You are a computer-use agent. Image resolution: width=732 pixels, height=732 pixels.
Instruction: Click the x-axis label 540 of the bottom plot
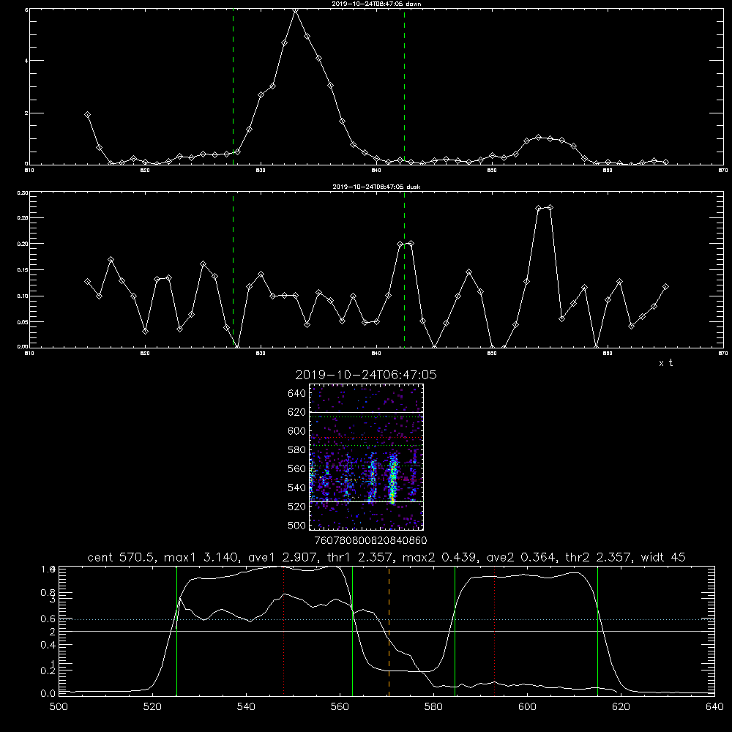tap(246, 706)
